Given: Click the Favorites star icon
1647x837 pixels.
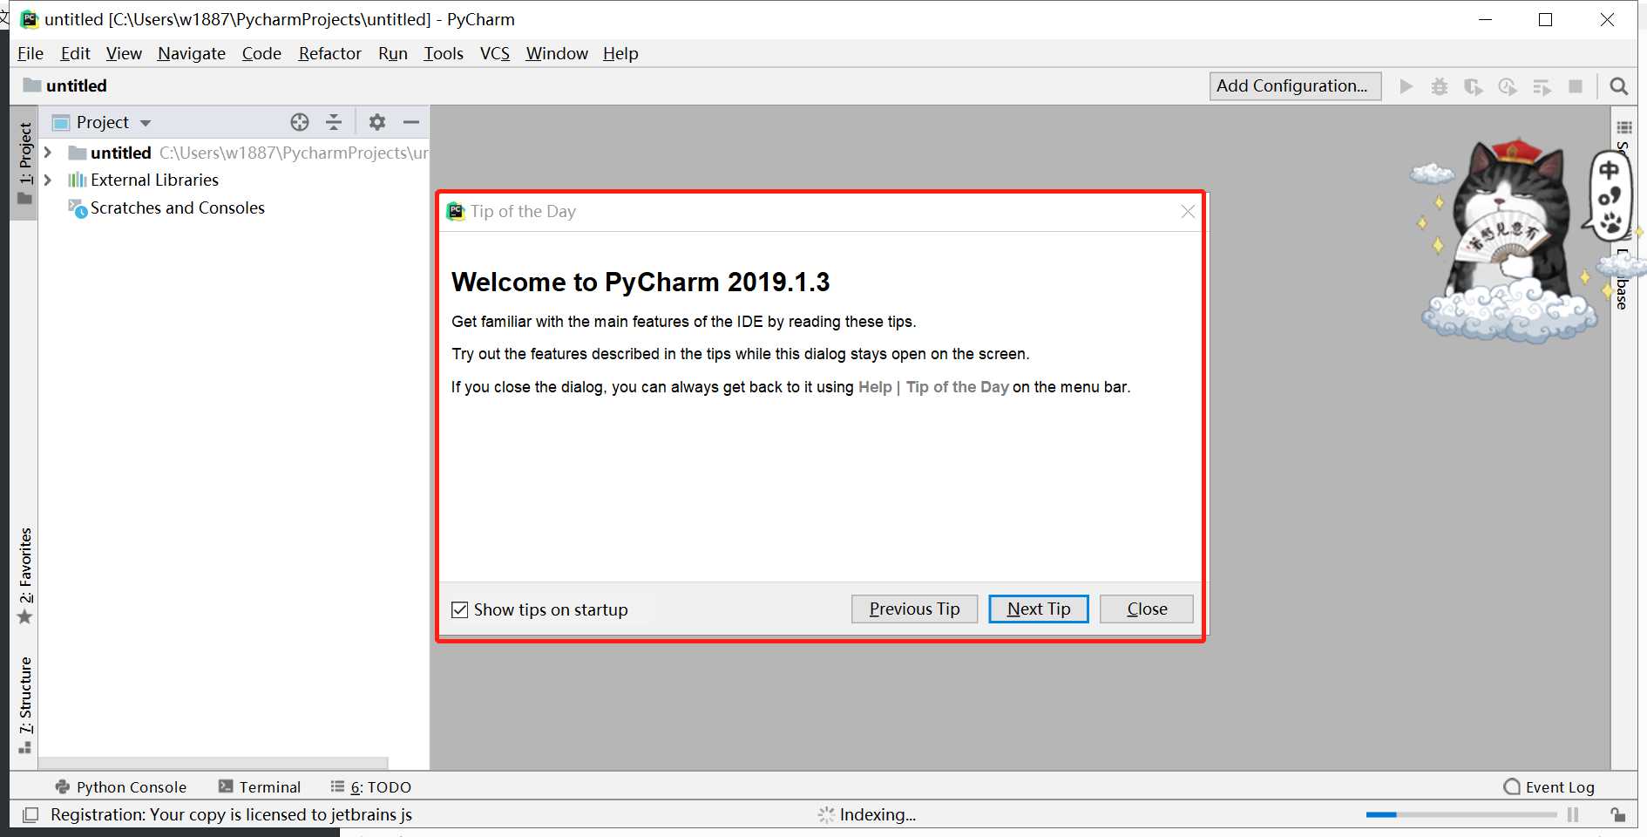Looking at the screenshot, I should (24, 617).
